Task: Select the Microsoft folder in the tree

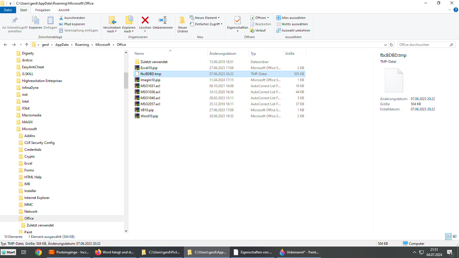Action: coord(29,129)
